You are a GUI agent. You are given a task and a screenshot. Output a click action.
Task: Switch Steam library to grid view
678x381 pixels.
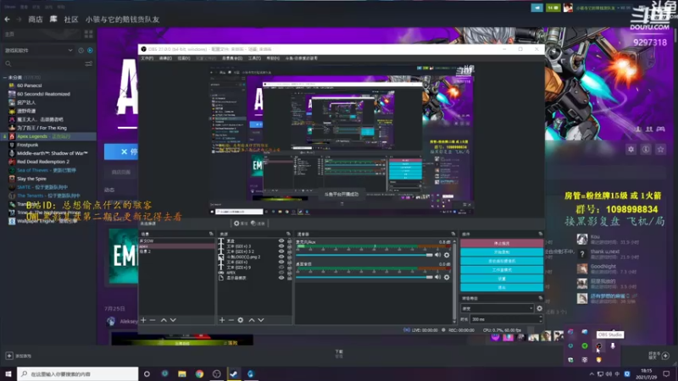click(89, 34)
